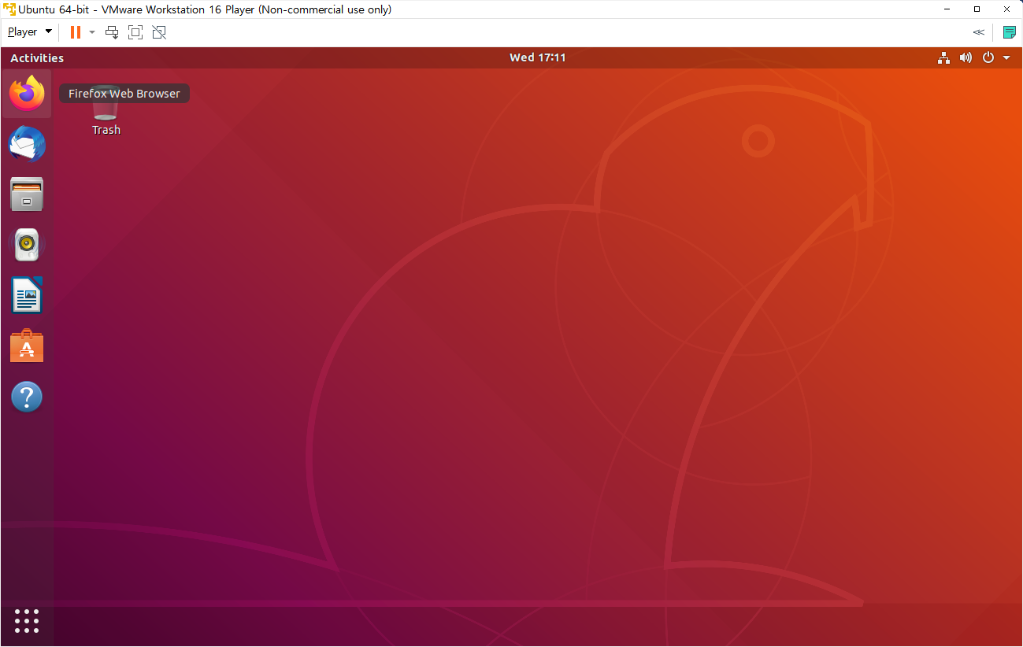Click the power icon in the top bar

(988, 57)
